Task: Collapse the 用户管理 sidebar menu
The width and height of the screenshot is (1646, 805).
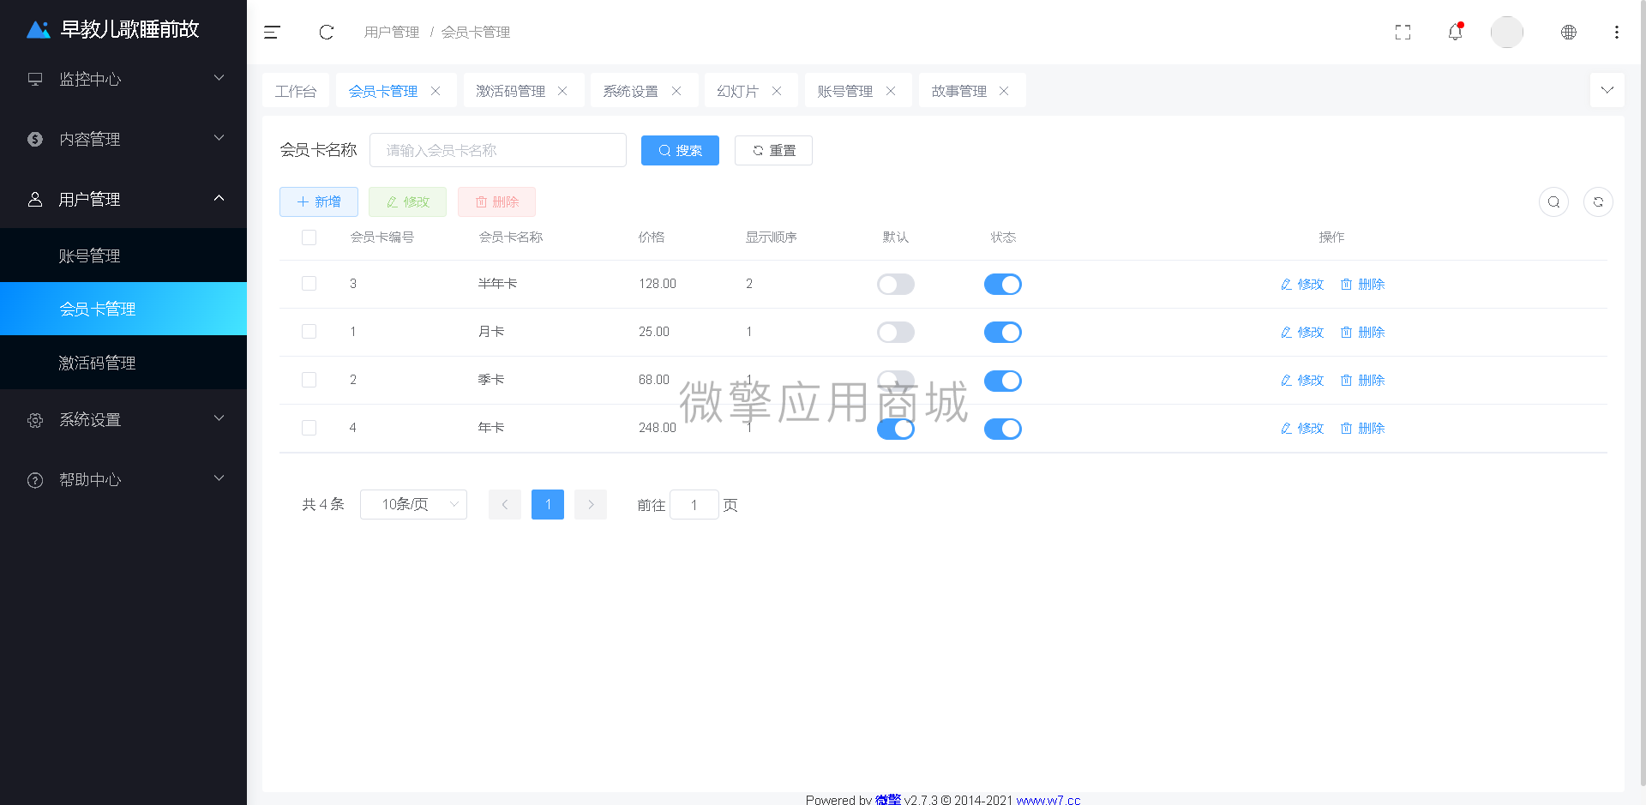Action: [123, 199]
